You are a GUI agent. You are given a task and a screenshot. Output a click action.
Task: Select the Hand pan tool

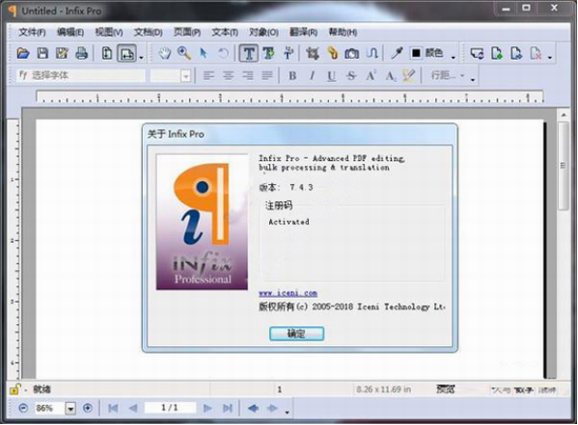tap(165, 54)
